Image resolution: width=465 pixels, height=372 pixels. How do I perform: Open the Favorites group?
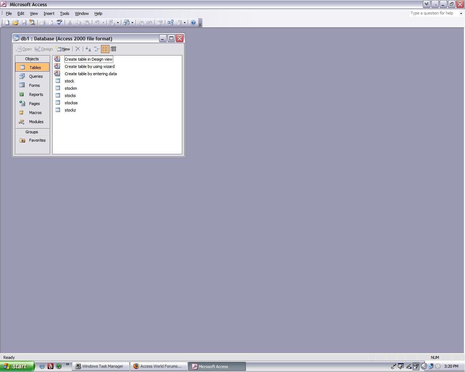click(32, 140)
